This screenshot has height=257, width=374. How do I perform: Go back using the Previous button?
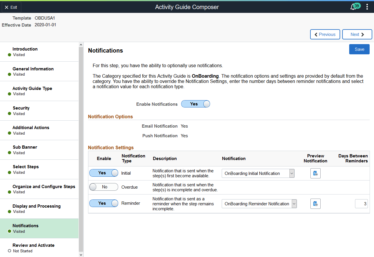[x=325, y=34]
